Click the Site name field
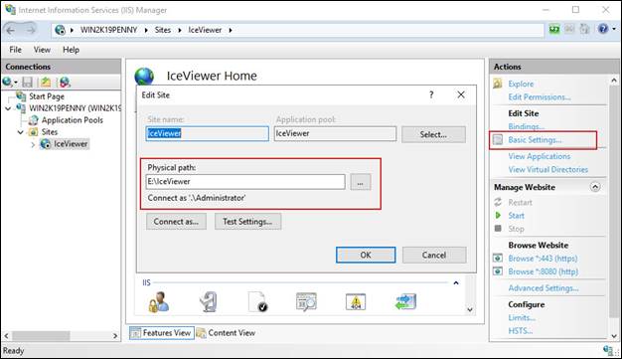Screen dimensions: 622x359 [x=207, y=133]
